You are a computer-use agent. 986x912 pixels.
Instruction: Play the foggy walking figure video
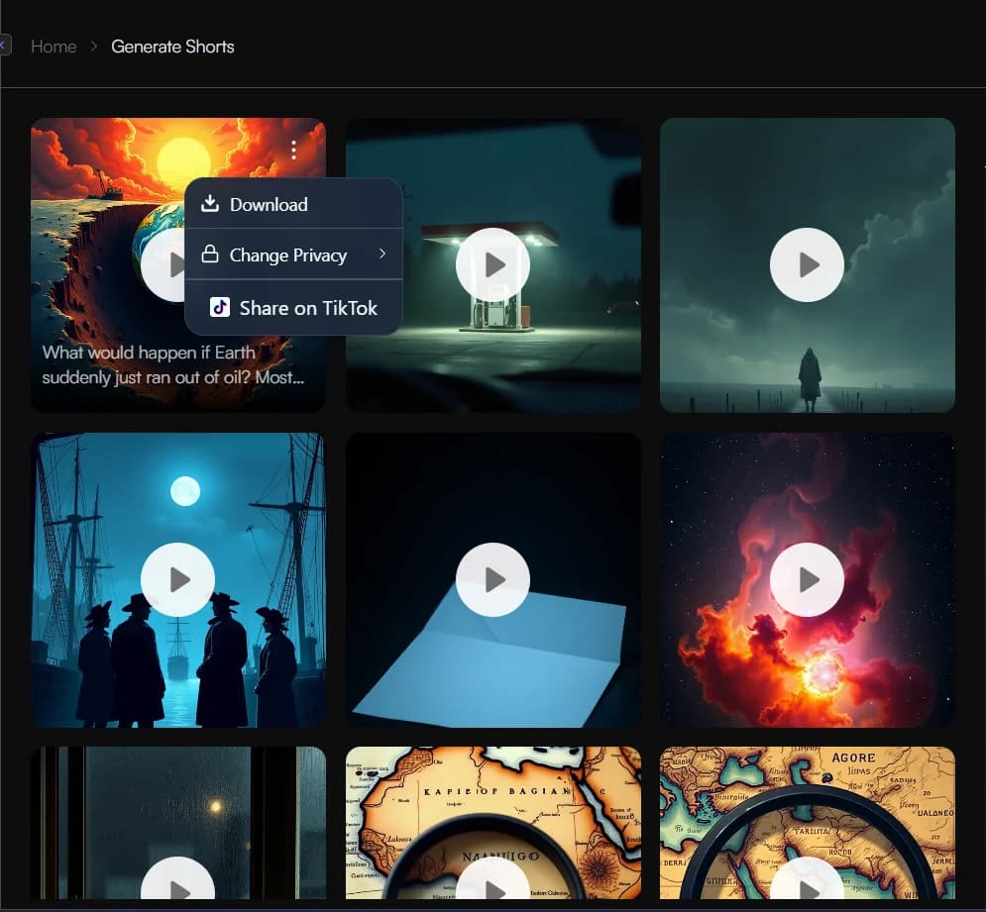(x=807, y=264)
